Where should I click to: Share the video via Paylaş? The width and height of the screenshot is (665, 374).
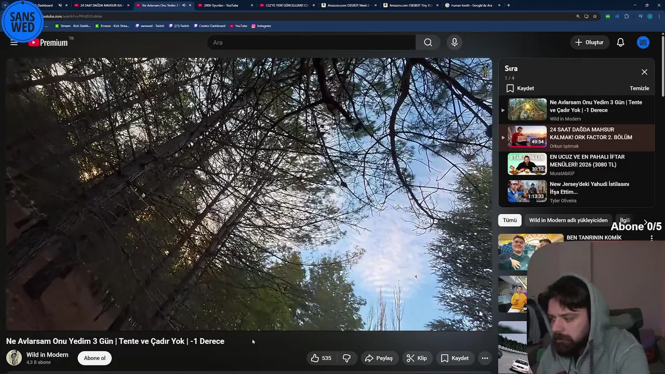[x=379, y=358]
